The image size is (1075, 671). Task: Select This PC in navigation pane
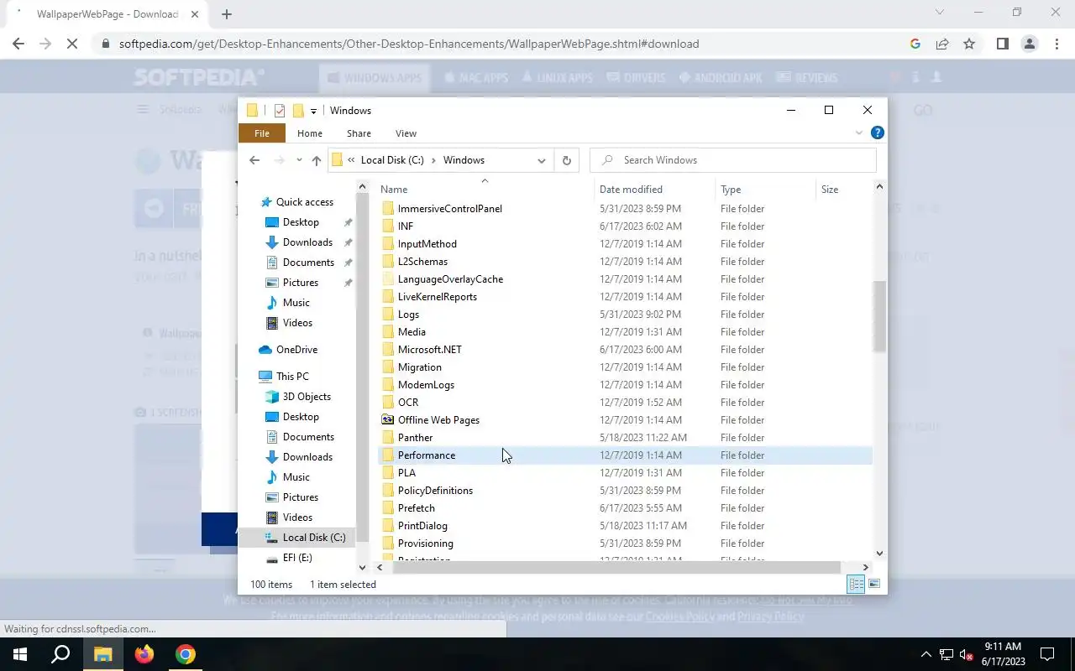click(291, 377)
